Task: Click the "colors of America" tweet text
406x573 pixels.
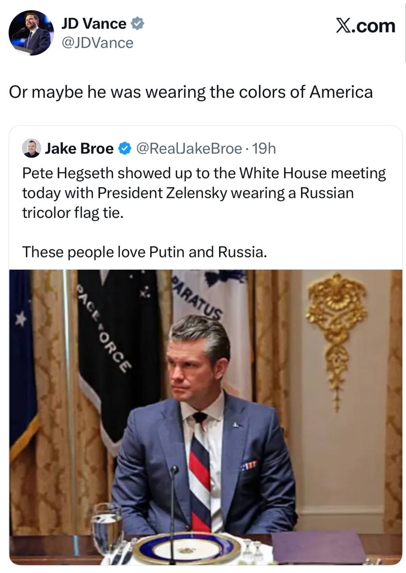Action: [x=191, y=92]
